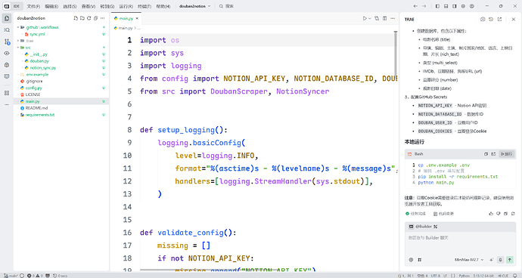
Task: Refresh the douban2notion explorer tree
Action: pos(89,18)
